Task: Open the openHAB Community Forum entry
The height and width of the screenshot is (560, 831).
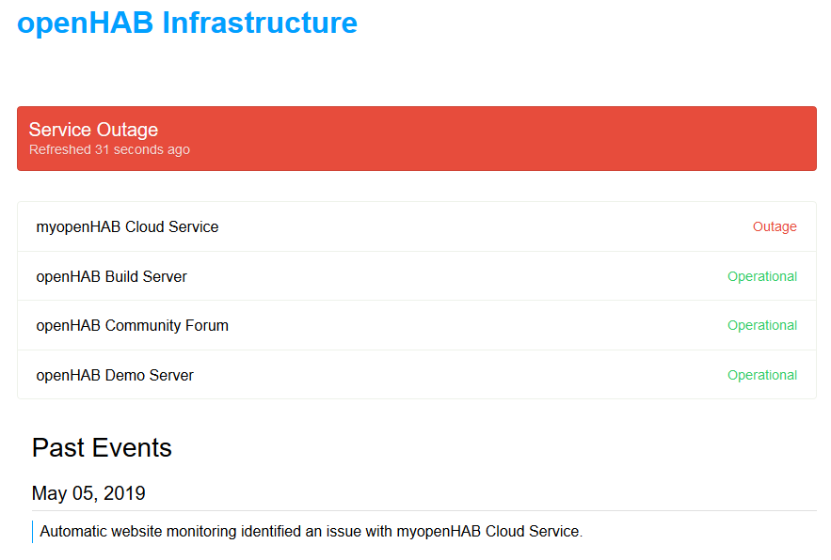Action: [x=132, y=325]
